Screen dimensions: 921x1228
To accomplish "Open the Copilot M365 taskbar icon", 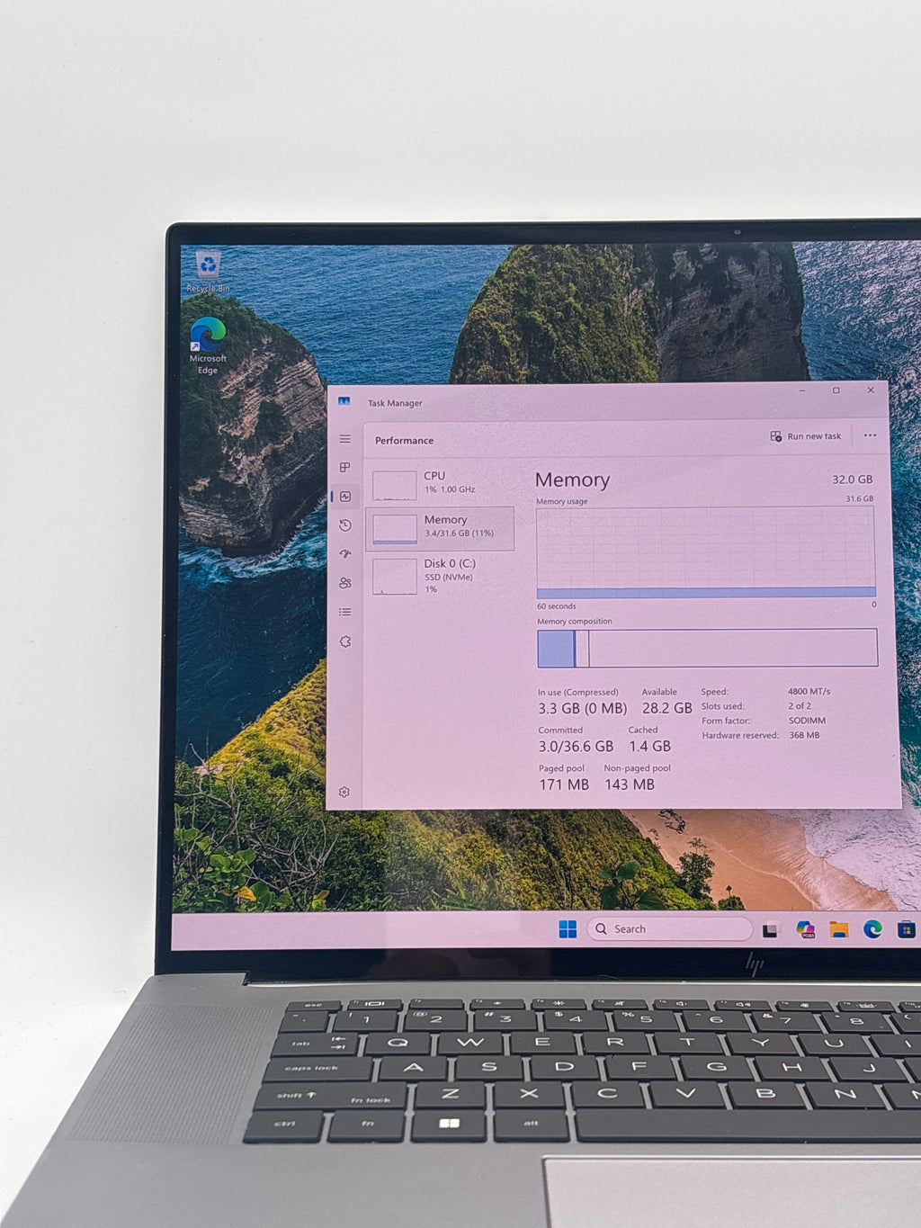I will click(805, 929).
